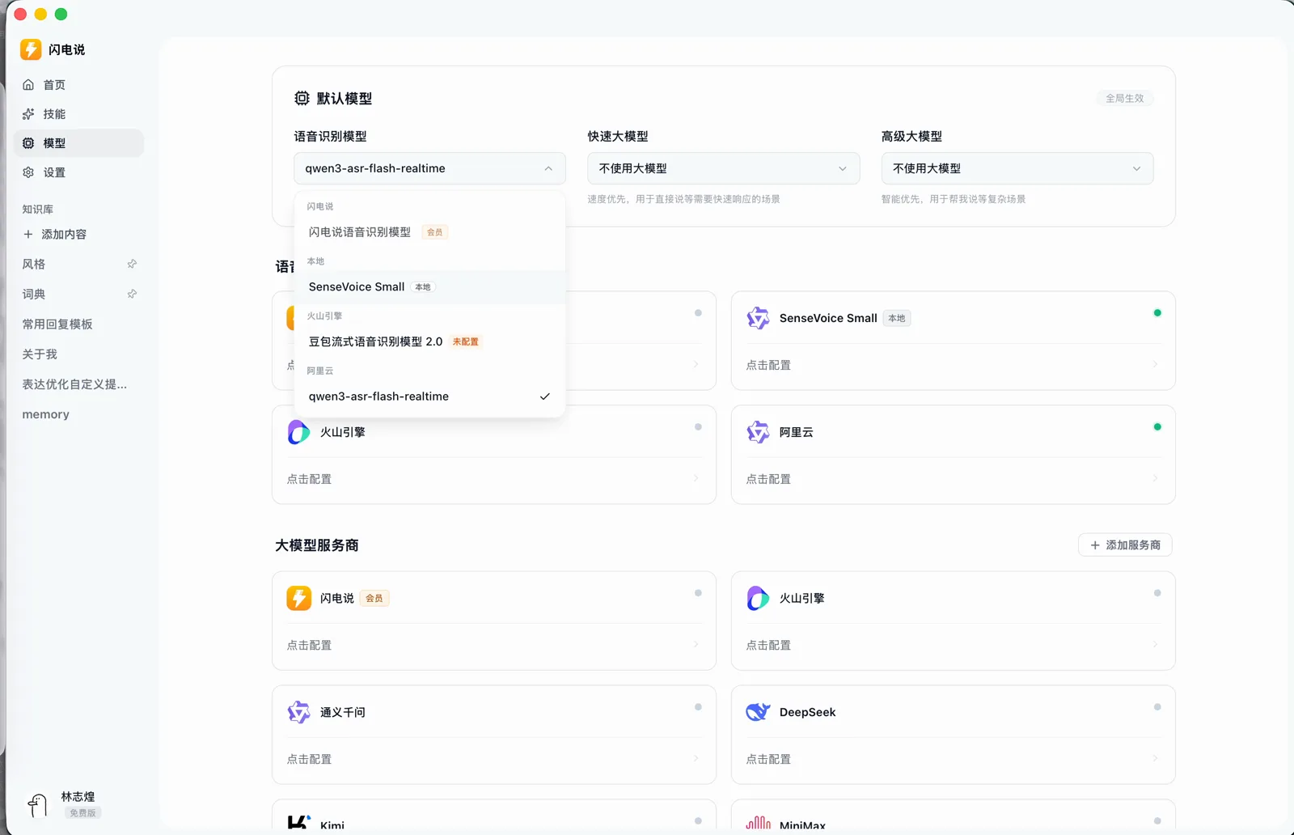Toggle SenseVoice Small green status dot

(1157, 313)
